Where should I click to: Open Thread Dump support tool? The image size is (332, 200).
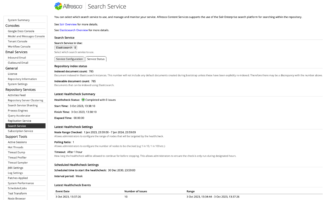point(16,152)
